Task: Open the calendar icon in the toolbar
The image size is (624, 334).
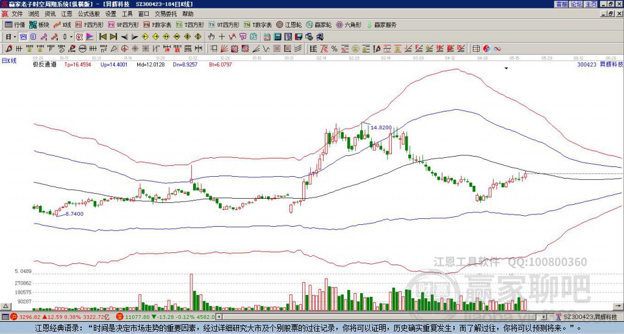Action: click(x=267, y=37)
